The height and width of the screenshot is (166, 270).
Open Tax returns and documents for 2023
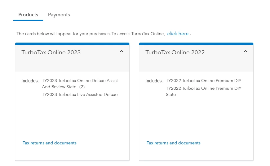pyautogui.click(x=50, y=143)
